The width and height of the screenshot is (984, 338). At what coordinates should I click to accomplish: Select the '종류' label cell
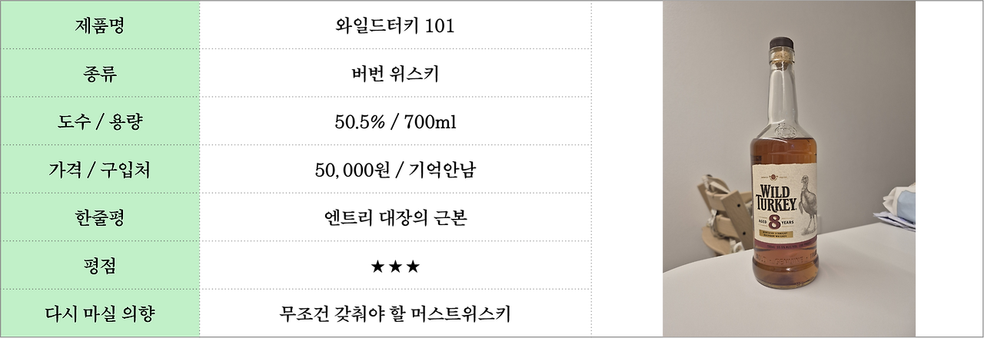click(100, 73)
